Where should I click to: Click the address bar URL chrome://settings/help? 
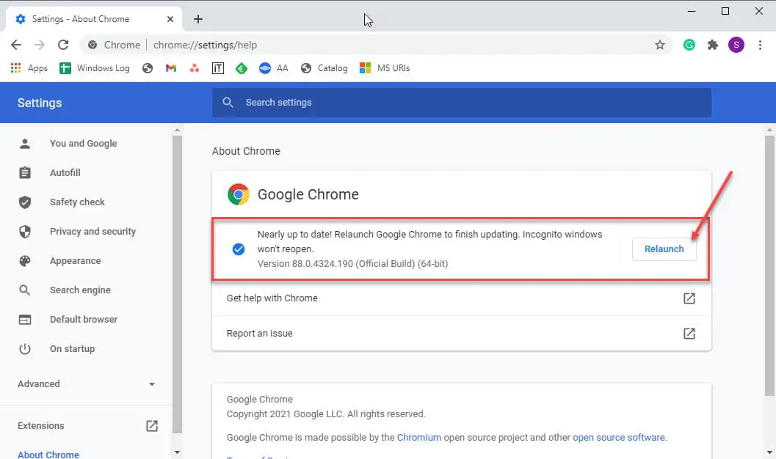(205, 45)
